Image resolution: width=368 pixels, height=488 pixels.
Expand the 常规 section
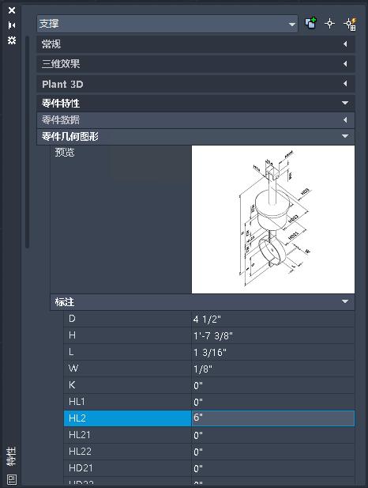pos(196,44)
